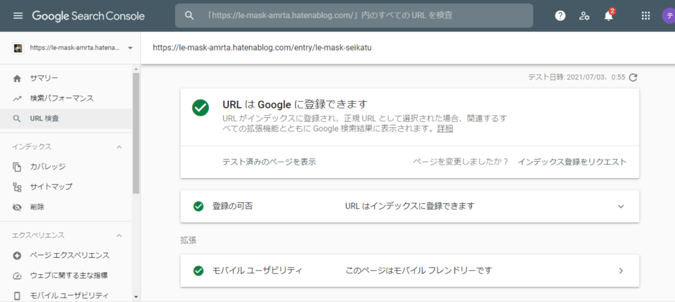Open the 詳細 link
This screenshot has width=675, height=302.
[x=445, y=129]
